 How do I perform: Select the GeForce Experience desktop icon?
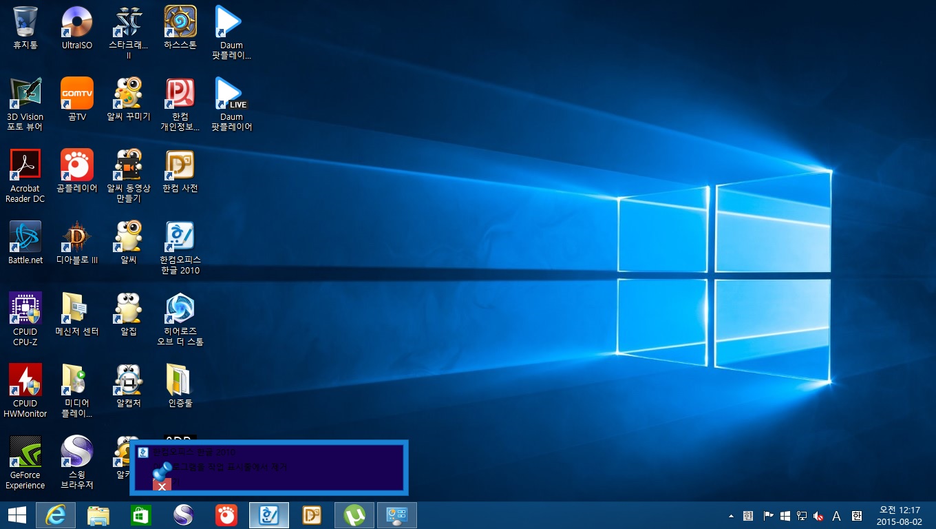25,463
